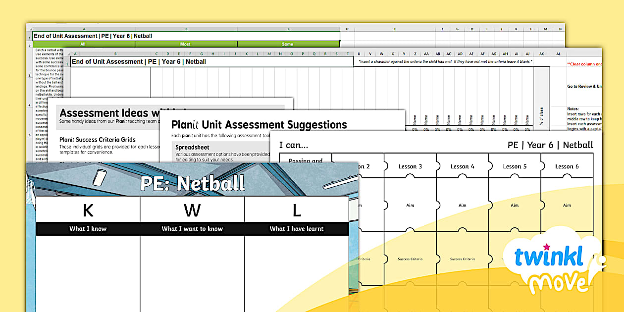
Task: Click the 'PE: Netball' poster title
Action: 192,183
